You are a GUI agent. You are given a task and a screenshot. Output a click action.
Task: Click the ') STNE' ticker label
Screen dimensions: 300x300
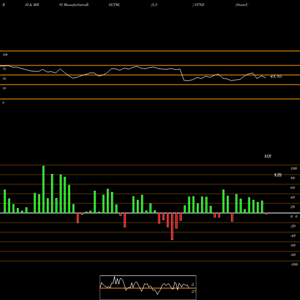point(198,5)
